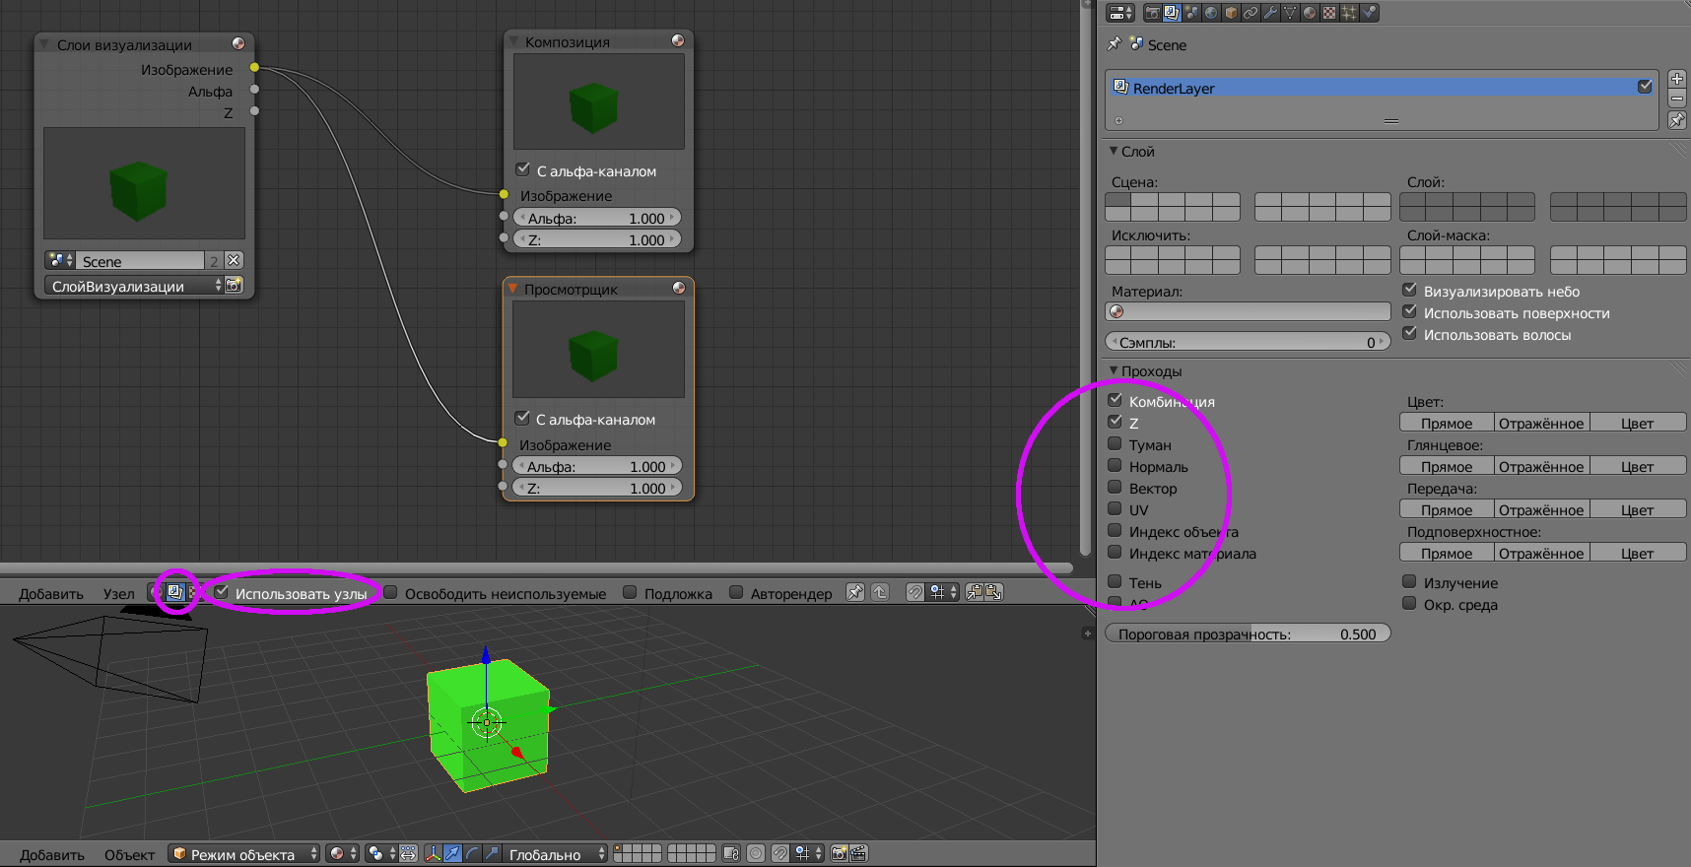Open the Render Layers properties tab

pyautogui.click(x=1172, y=13)
